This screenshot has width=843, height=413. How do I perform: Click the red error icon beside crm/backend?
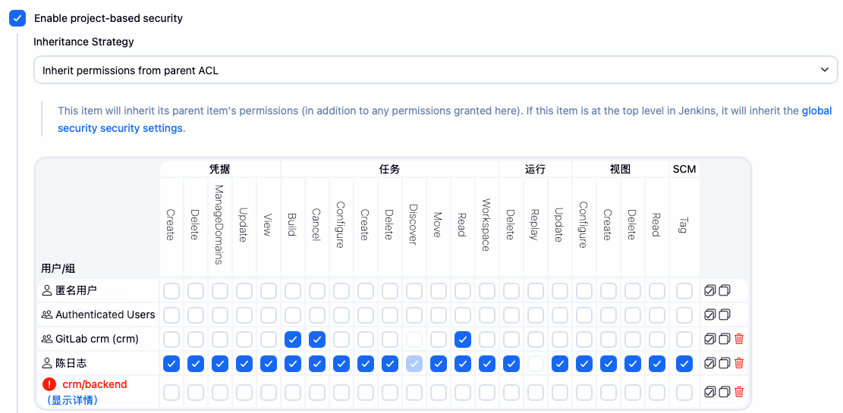[x=49, y=384]
